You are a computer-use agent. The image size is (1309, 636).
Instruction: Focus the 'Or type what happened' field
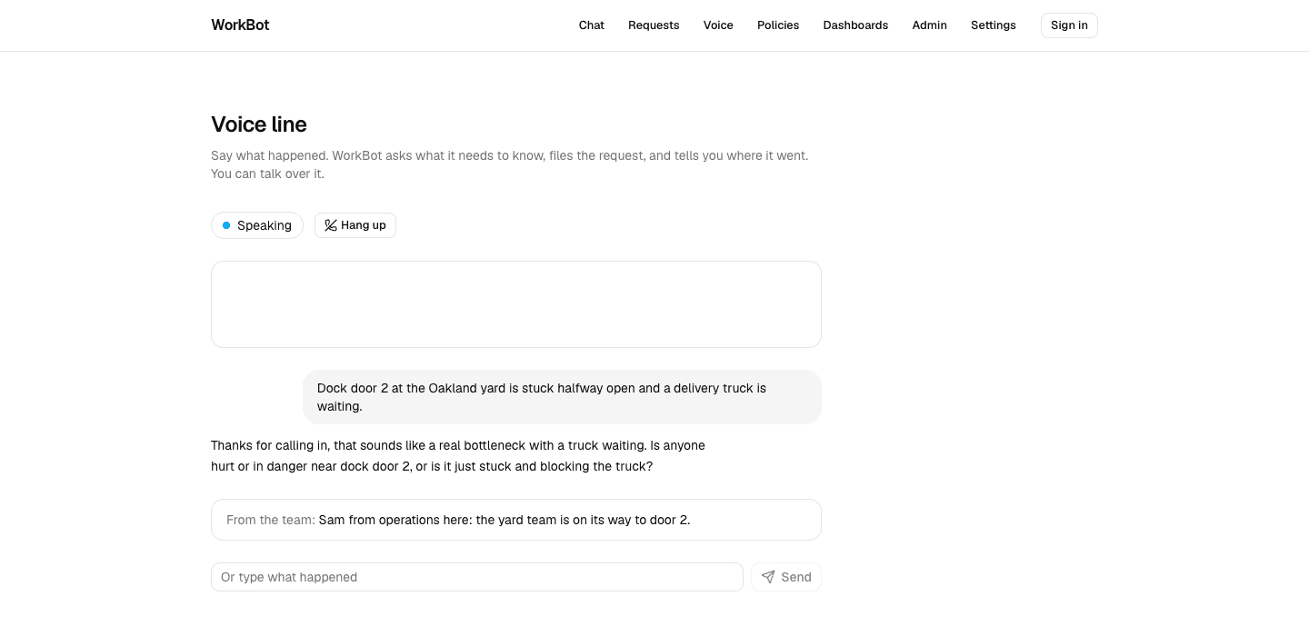click(477, 577)
